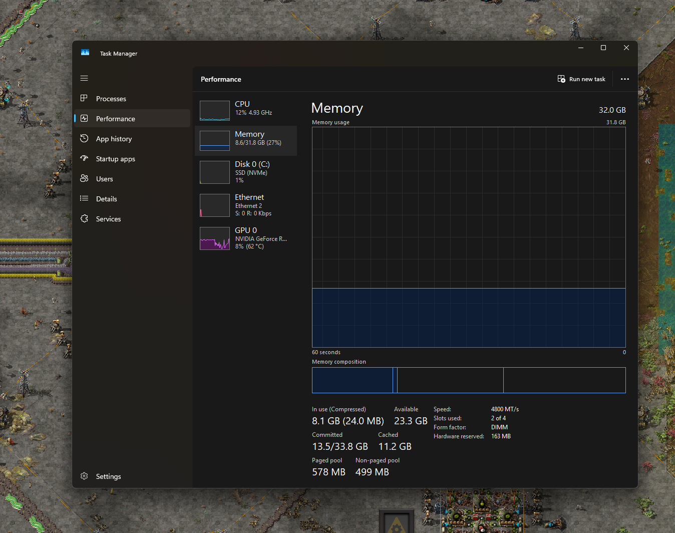The image size is (675, 533).
Task: Close the Task Manager window
Action: (626, 48)
